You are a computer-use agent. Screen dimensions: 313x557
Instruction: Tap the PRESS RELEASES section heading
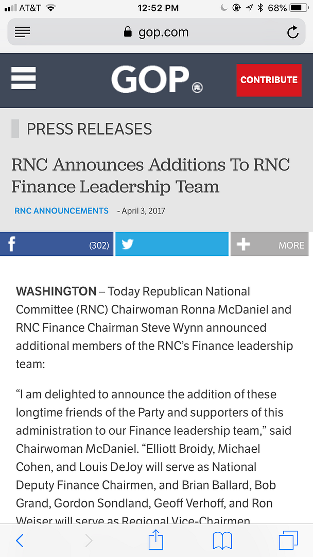(89, 128)
